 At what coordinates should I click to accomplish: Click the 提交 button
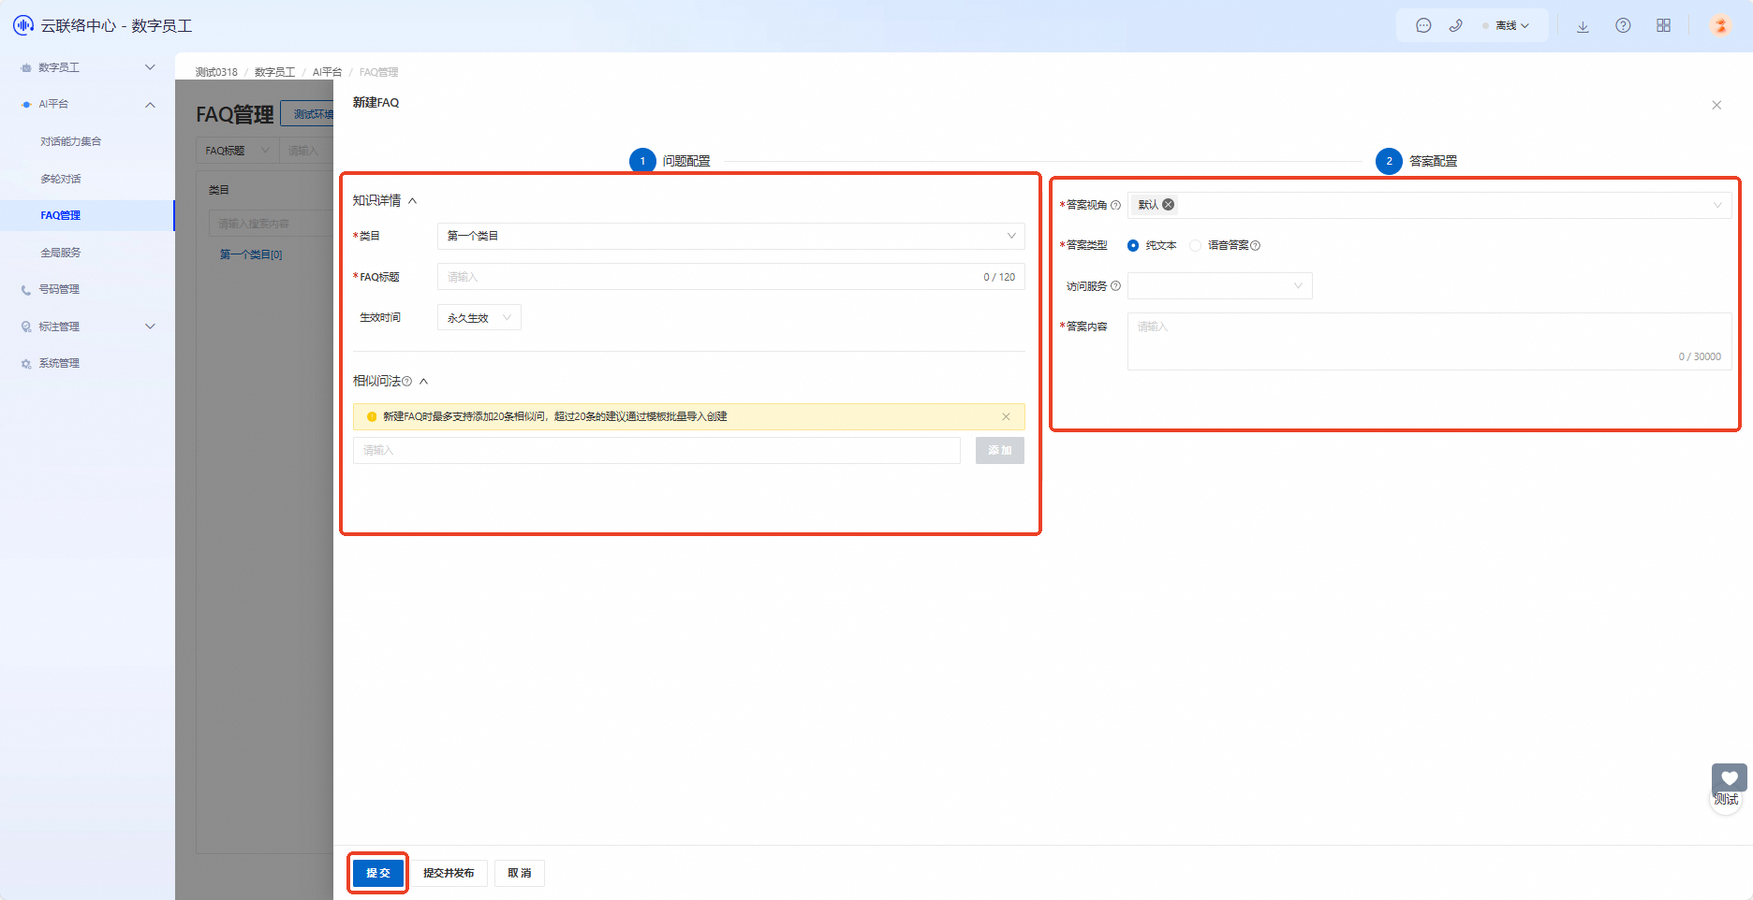coord(378,873)
